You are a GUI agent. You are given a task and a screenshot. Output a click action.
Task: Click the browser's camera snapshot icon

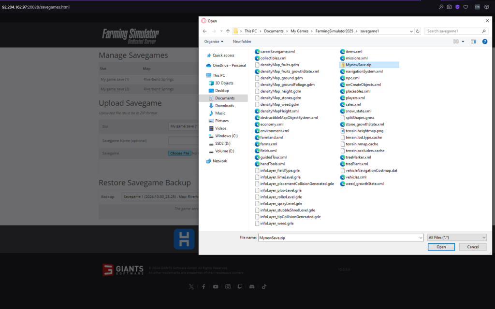(x=449, y=7)
